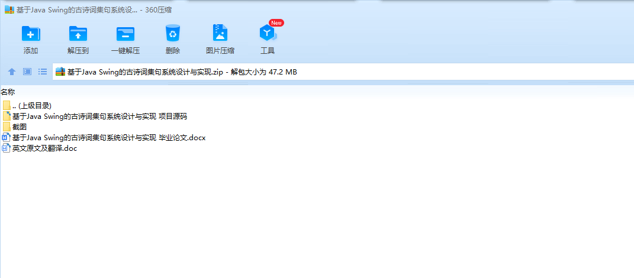Click the Word icon of 毕业论文.docx
The height and width of the screenshot is (278, 634).
6,137
